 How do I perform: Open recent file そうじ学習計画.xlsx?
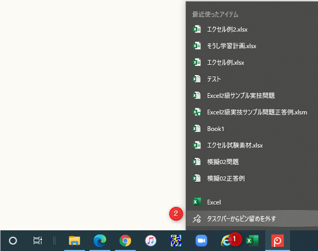(232, 46)
